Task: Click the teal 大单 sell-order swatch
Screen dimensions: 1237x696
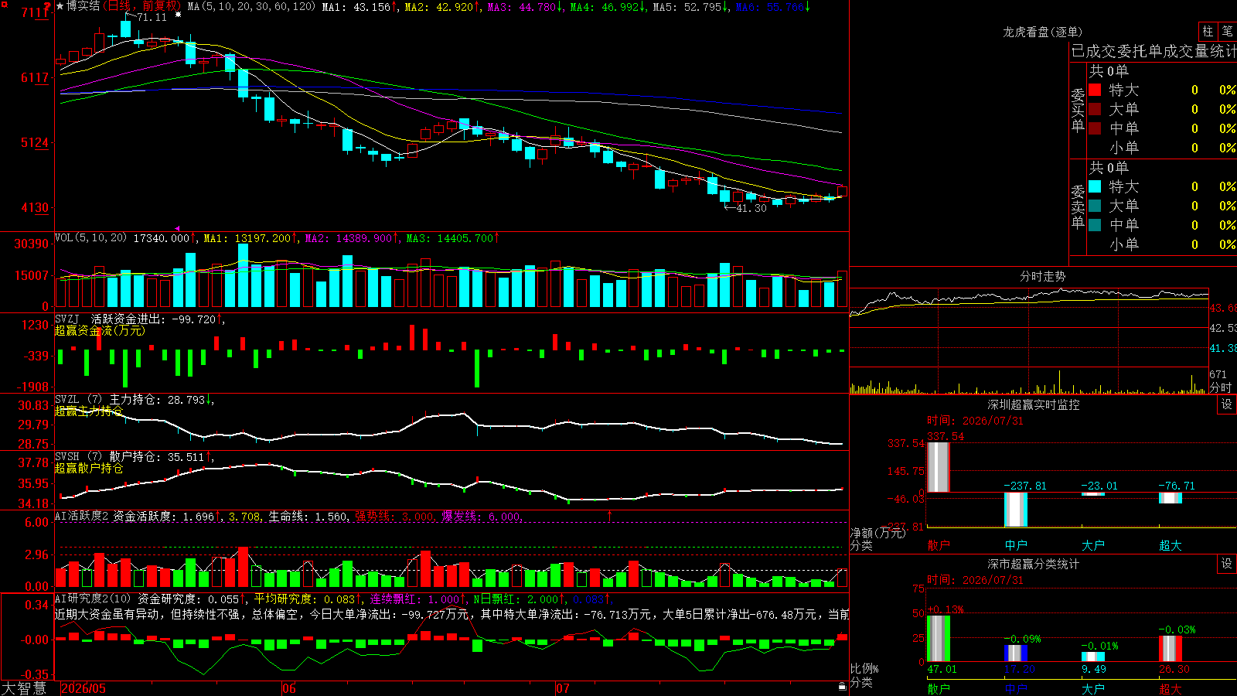Action: 1095,206
